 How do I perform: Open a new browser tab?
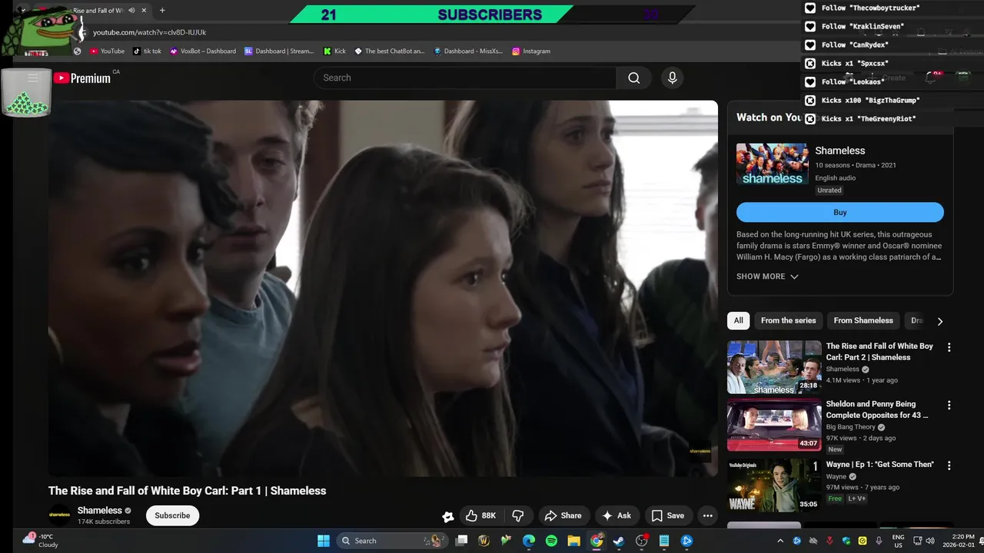[x=162, y=11]
